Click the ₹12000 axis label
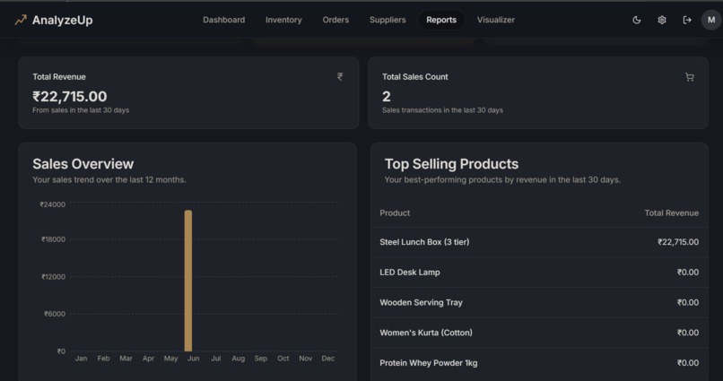This screenshot has height=381, width=723. click(53, 276)
